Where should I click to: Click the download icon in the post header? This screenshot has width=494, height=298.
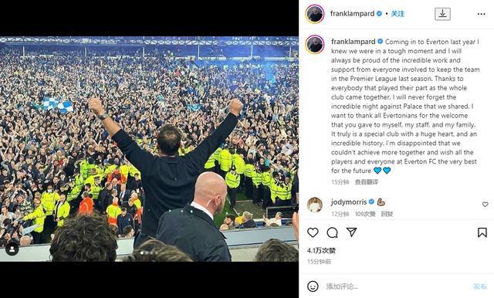pyautogui.click(x=442, y=14)
